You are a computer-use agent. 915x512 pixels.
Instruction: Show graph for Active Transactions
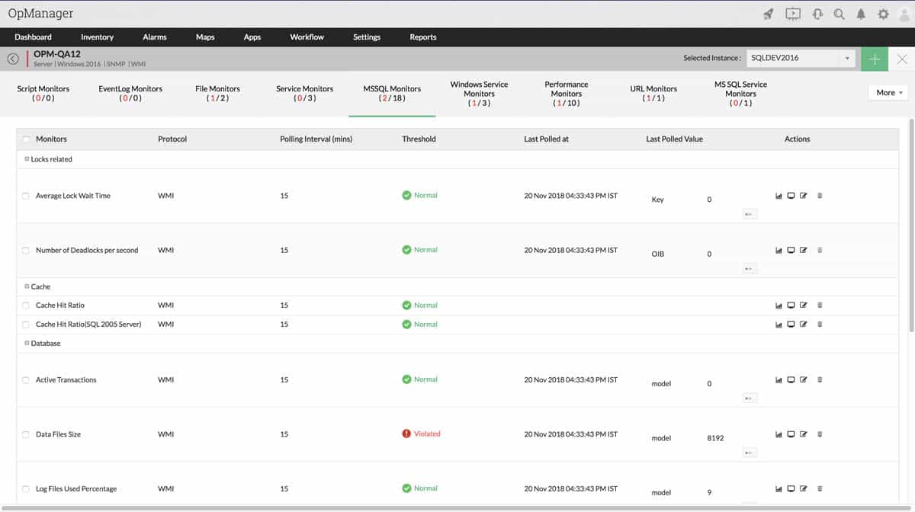(779, 379)
